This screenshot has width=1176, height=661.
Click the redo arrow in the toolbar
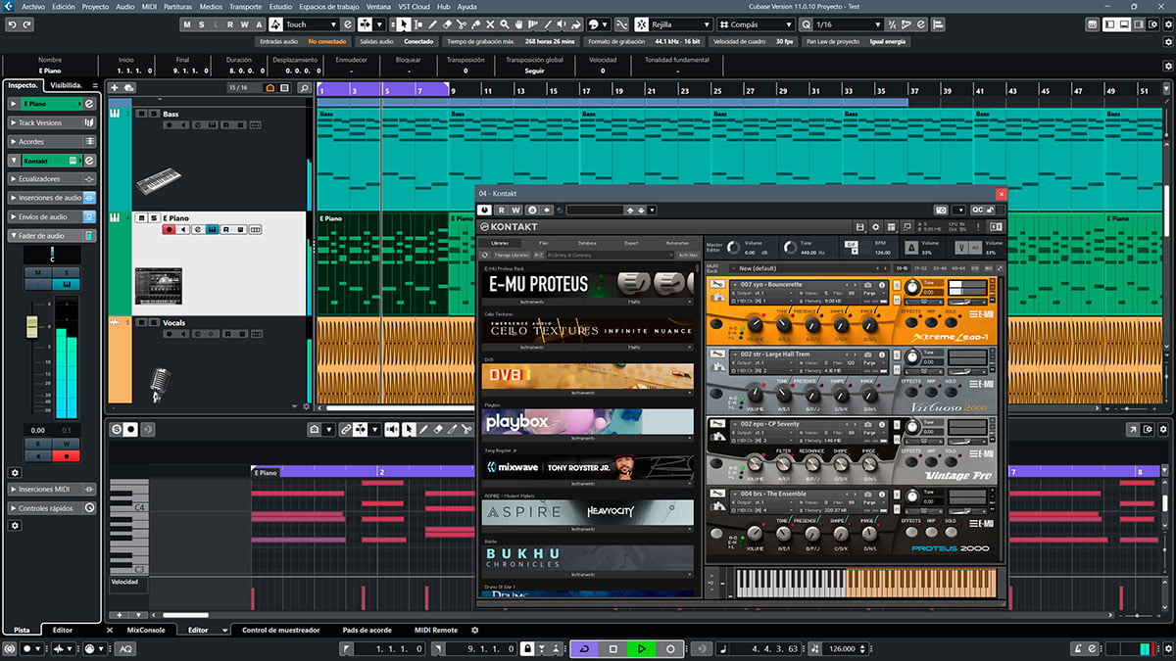click(x=26, y=24)
